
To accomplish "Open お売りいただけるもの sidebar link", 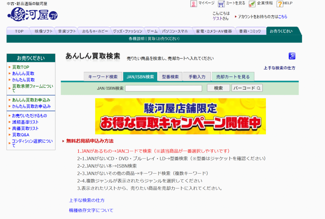I will coord(30,116).
